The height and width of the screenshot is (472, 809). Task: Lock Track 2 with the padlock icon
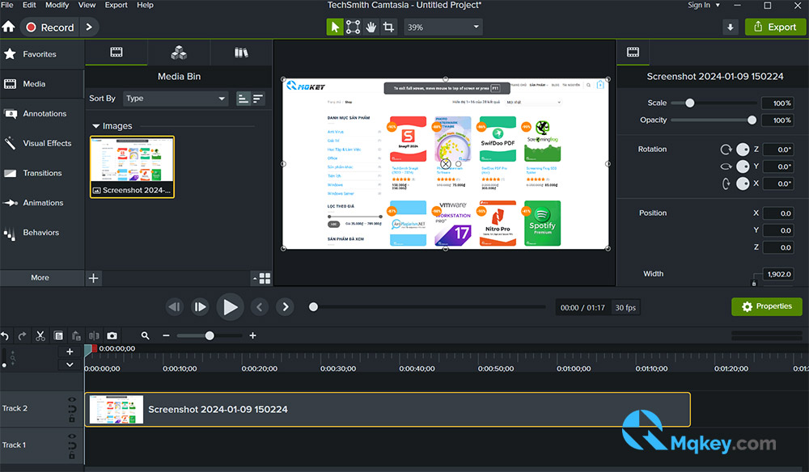pos(72,419)
